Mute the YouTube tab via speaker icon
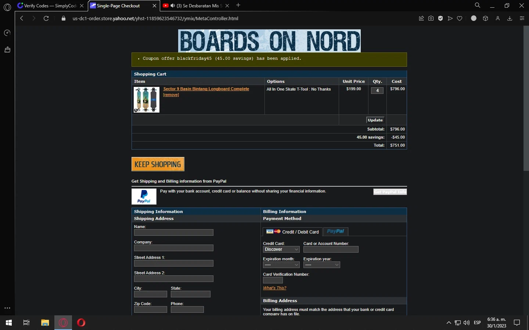The width and height of the screenshot is (529, 330). 173,6
